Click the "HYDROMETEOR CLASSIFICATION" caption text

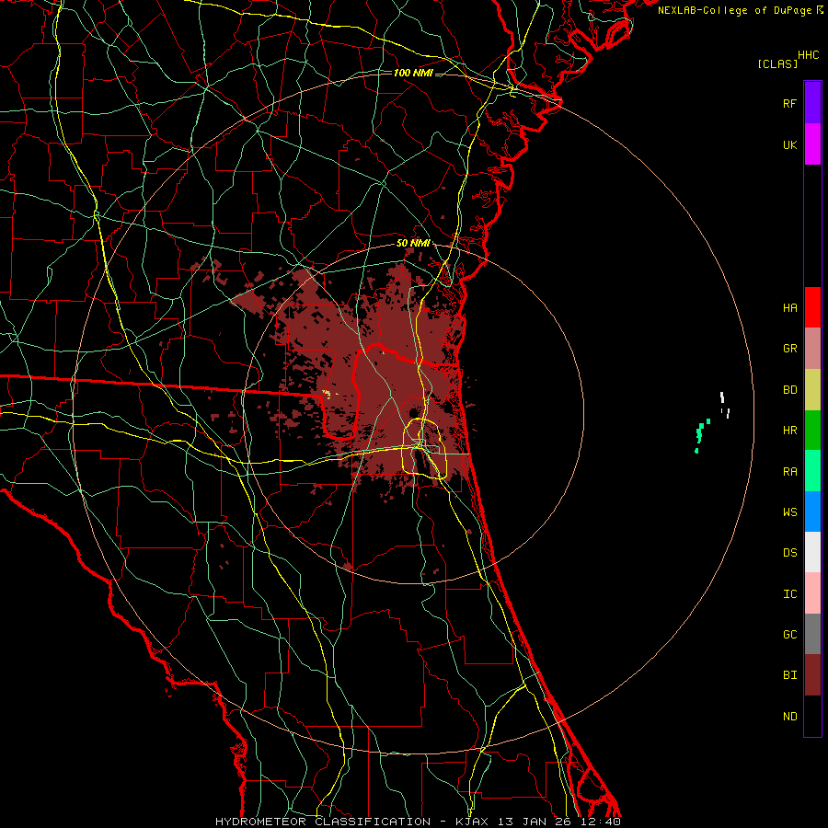pyautogui.click(x=323, y=822)
